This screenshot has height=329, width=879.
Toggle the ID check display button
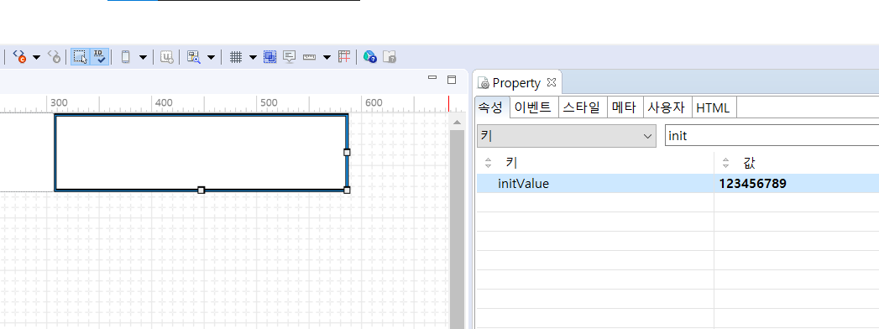point(99,56)
